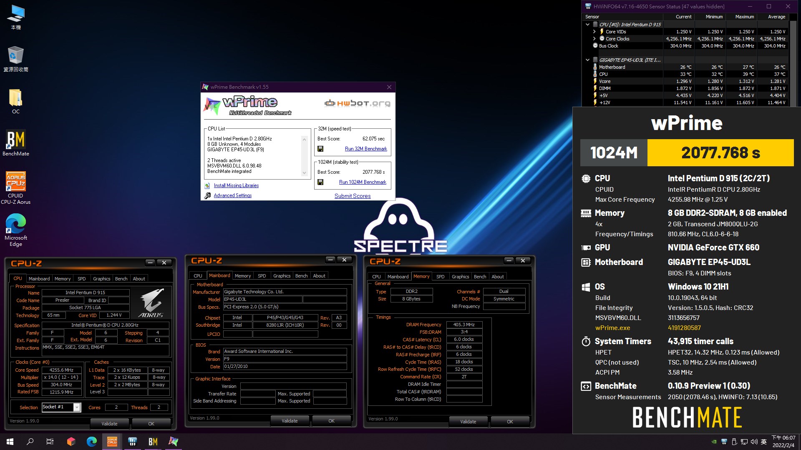Click CPU List scroll-down arrow in wPrime
Screen dimensions: 801x450
pos(304,173)
